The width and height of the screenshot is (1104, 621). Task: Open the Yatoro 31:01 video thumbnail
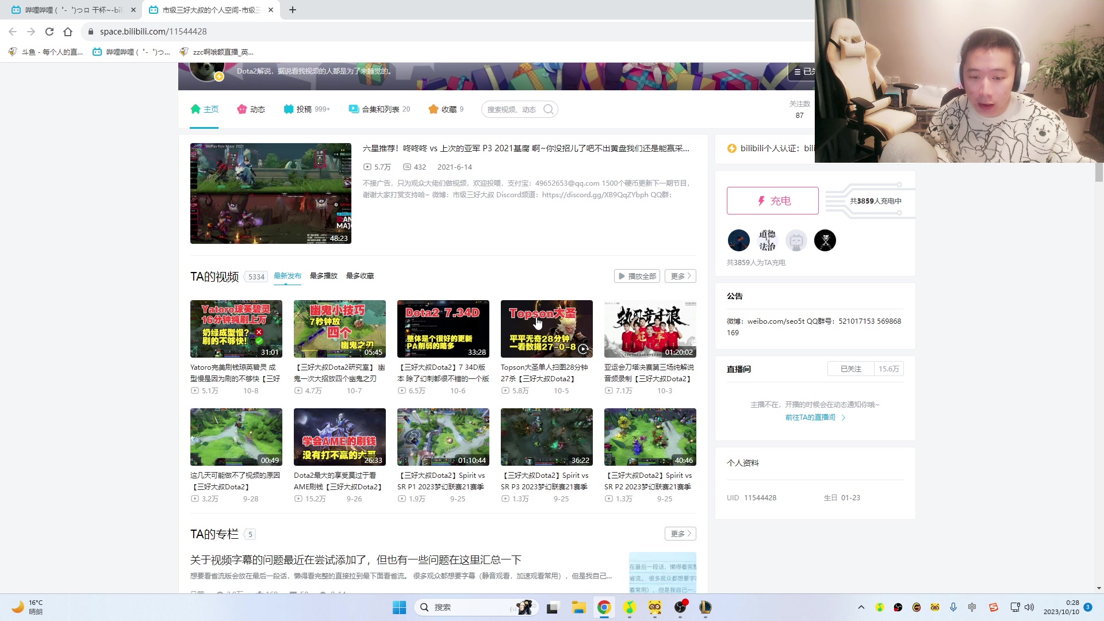pos(236,329)
